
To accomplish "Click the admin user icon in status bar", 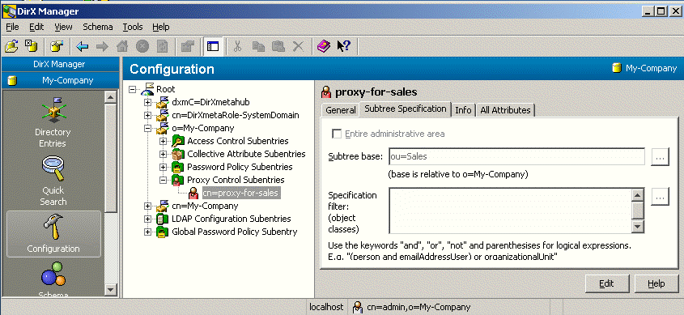I will click(357, 307).
